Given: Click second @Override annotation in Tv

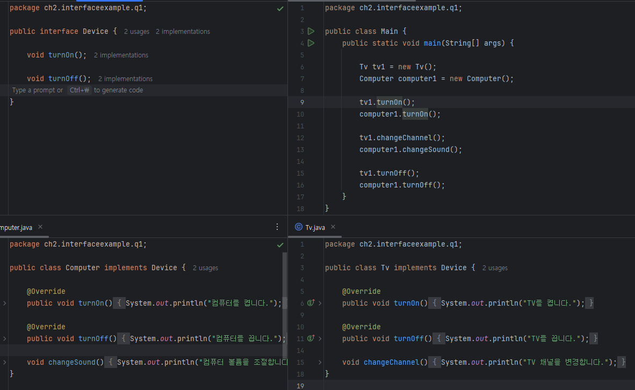Looking at the screenshot, I should point(361,327).
